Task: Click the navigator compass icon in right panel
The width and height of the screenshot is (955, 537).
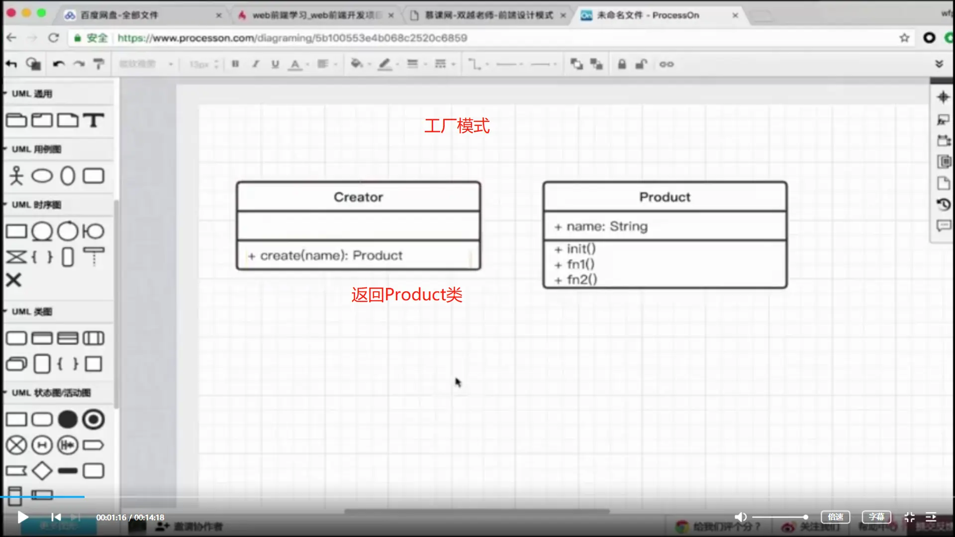Action: pos(943,97)
